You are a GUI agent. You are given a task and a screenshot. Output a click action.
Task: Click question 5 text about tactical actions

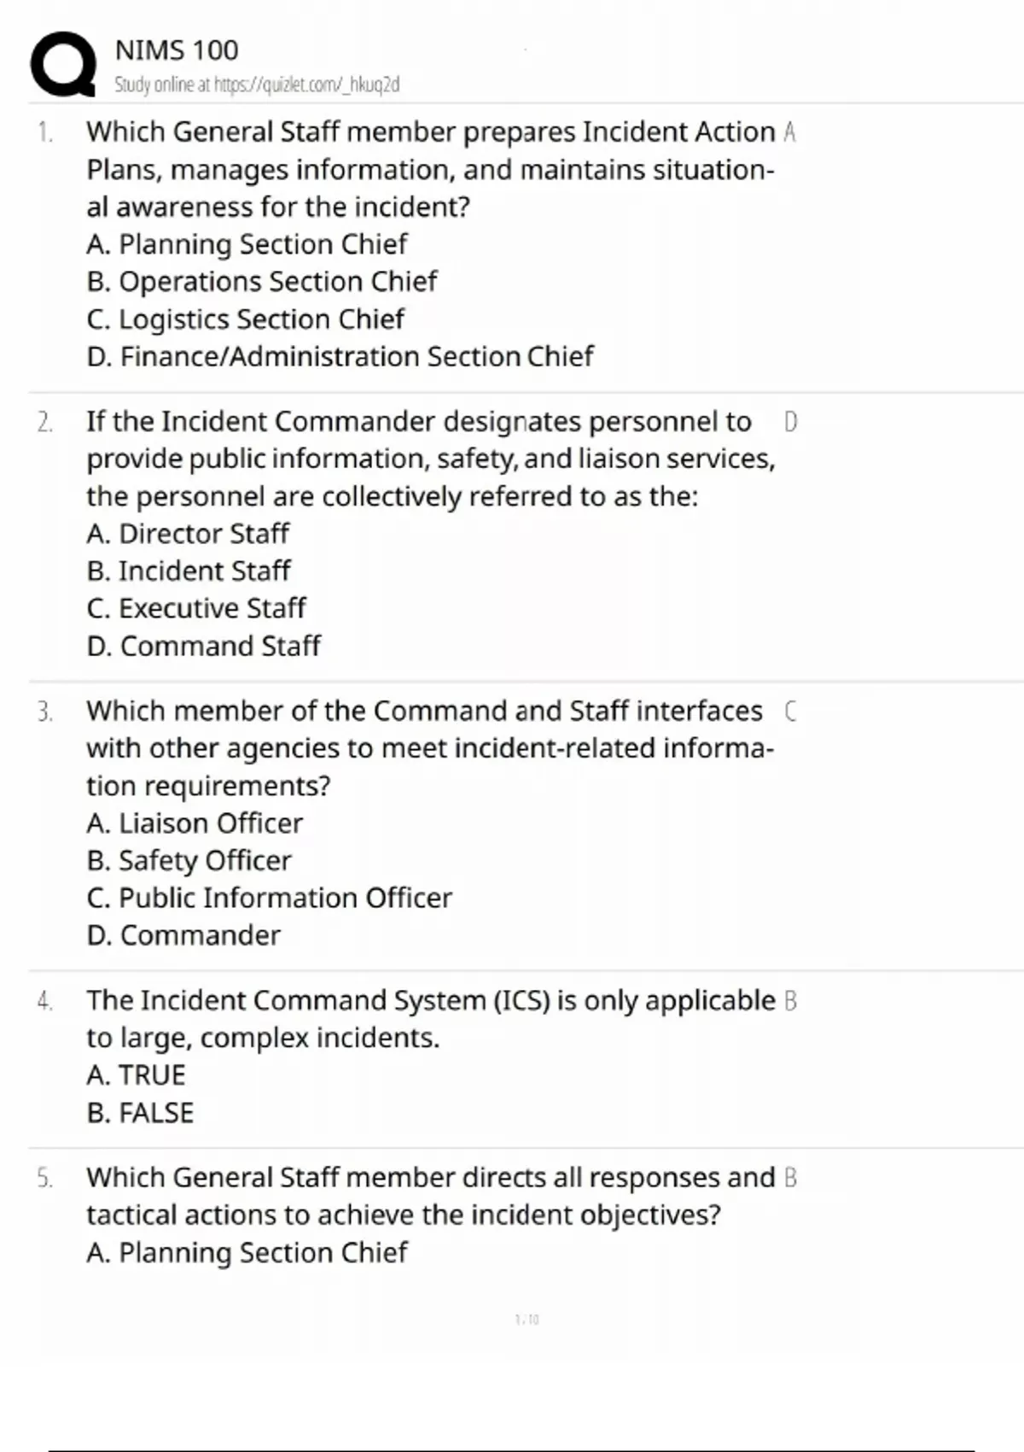click(430, 1196)
